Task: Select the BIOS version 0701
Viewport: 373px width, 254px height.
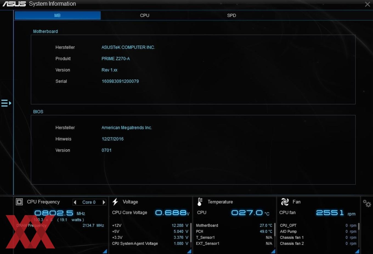Action: 106,150
